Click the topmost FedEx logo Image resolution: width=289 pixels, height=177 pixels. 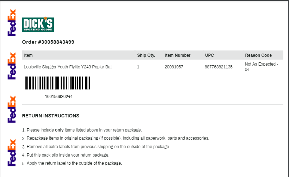point(12,23)
